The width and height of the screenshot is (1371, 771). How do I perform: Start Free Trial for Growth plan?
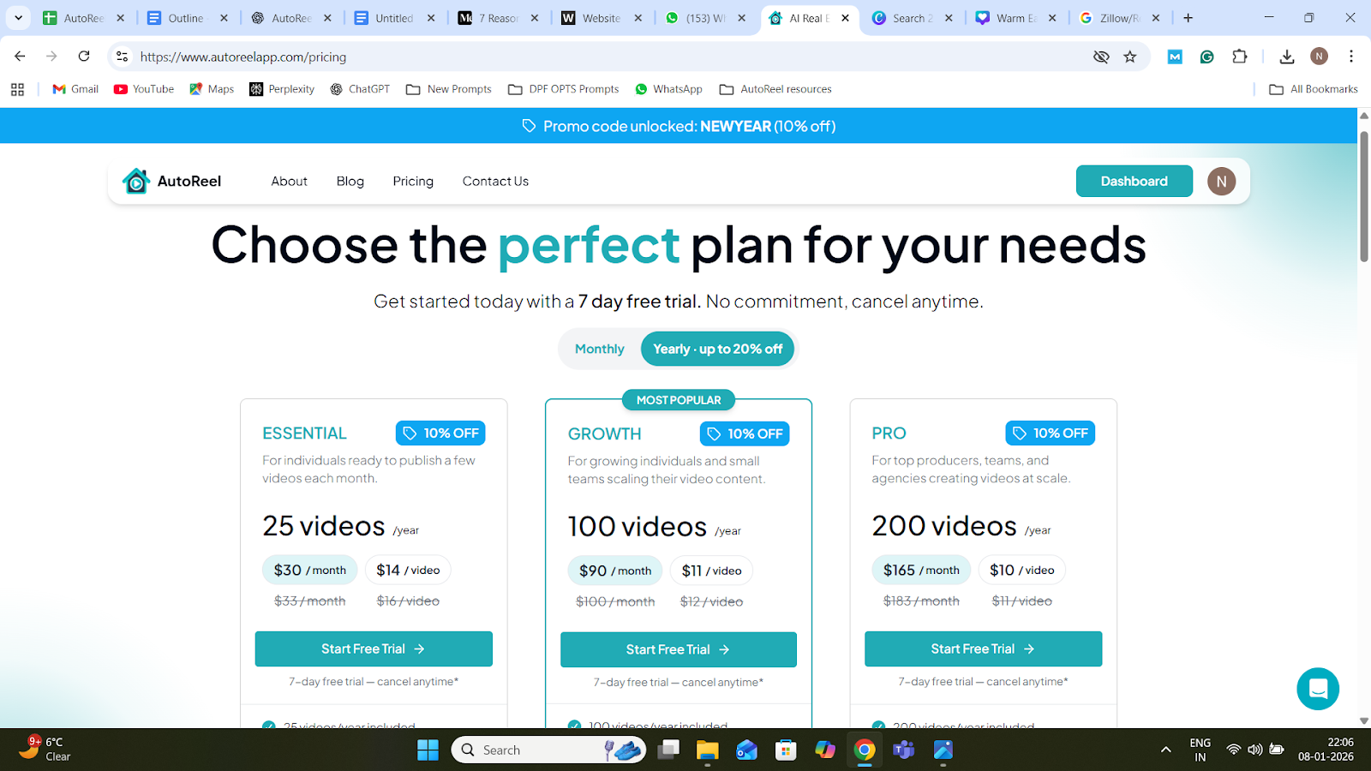[x=679, y=649]
